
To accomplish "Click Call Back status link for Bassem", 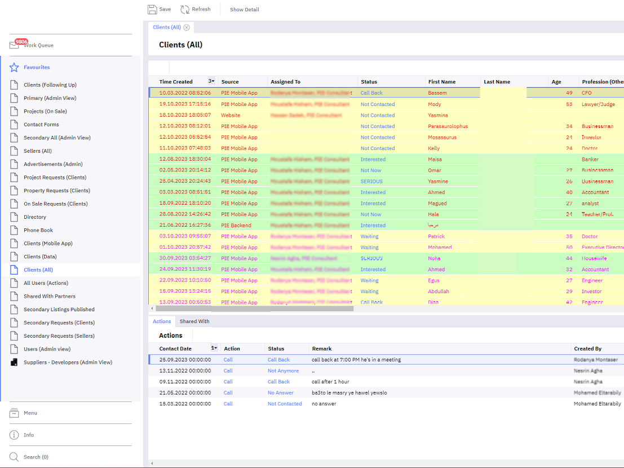I will tap(371, 93).
